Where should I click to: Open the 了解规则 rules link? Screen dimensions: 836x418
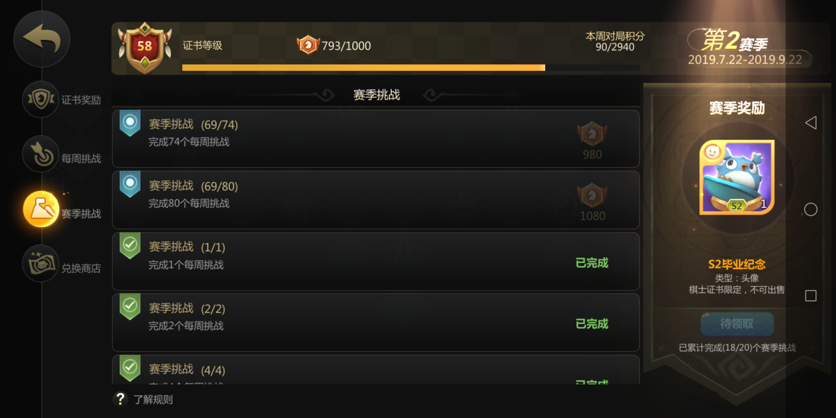click(x=153, y=399)
